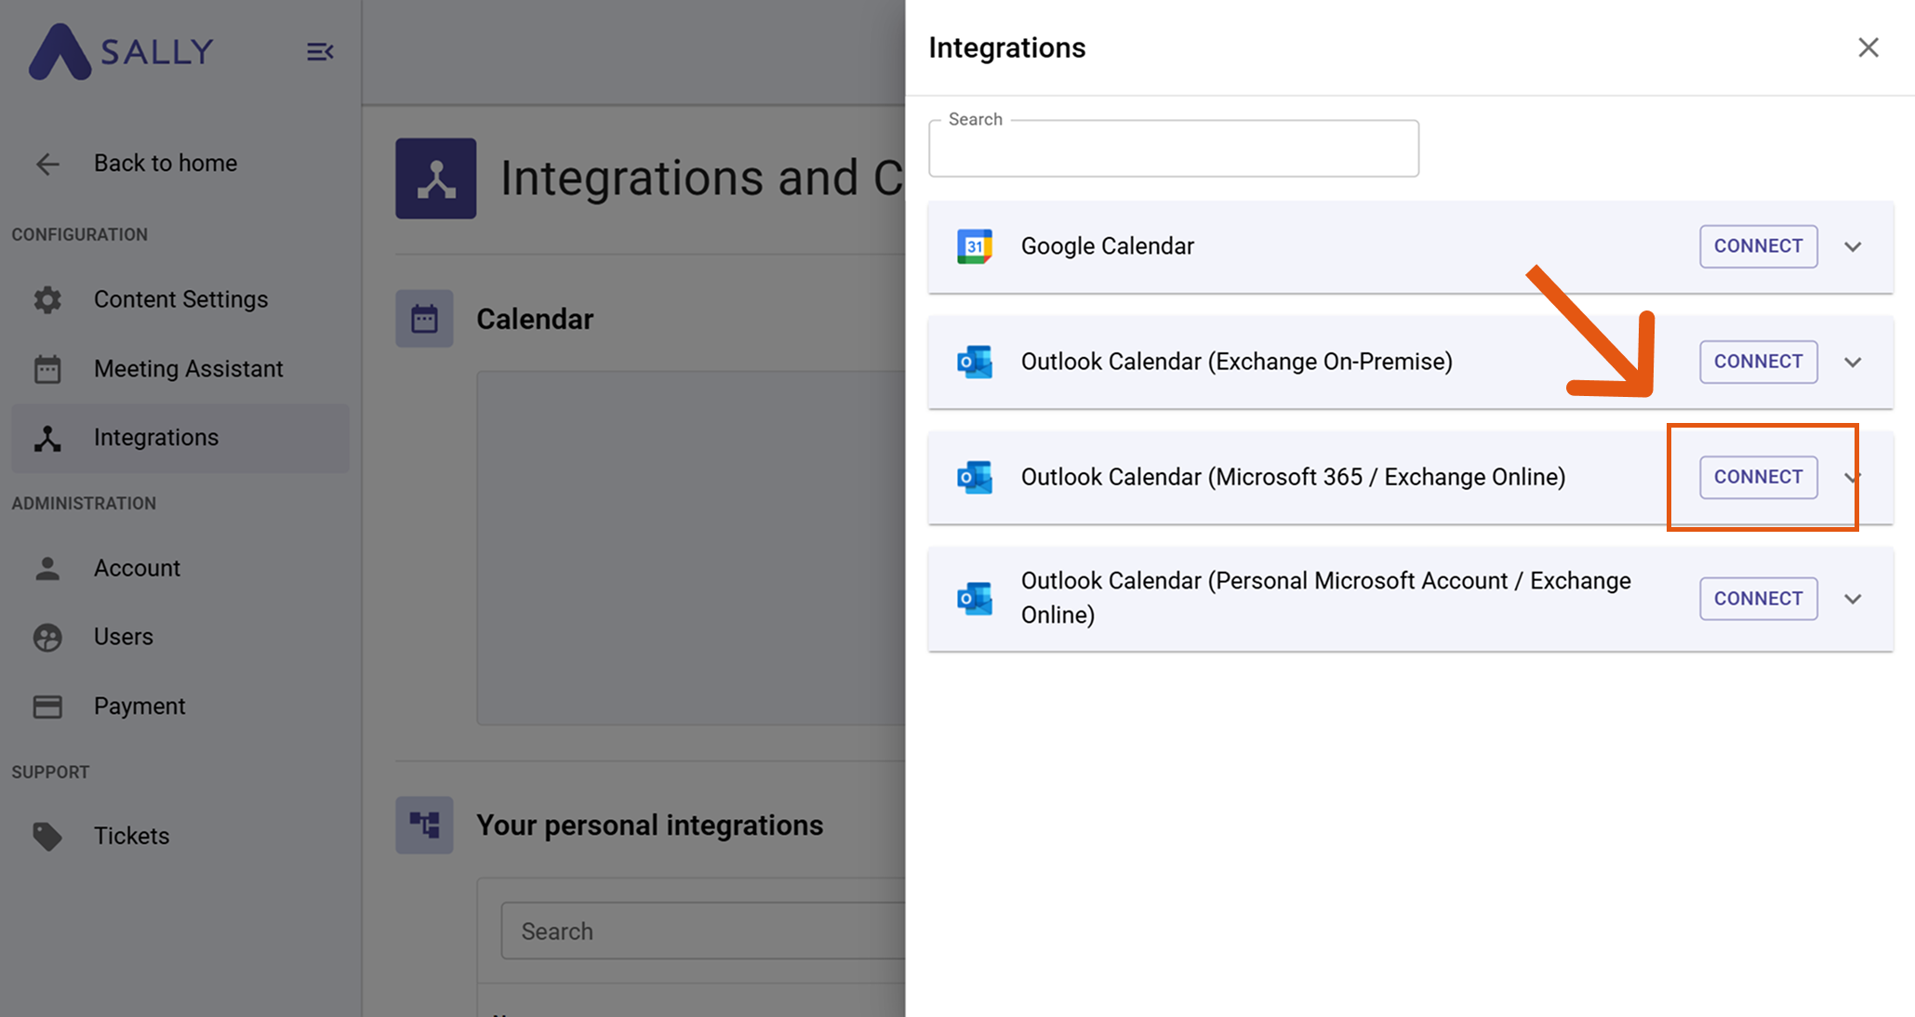Click the Sally logo icon
The image size is (1915, 1017).
click(60, 52)
